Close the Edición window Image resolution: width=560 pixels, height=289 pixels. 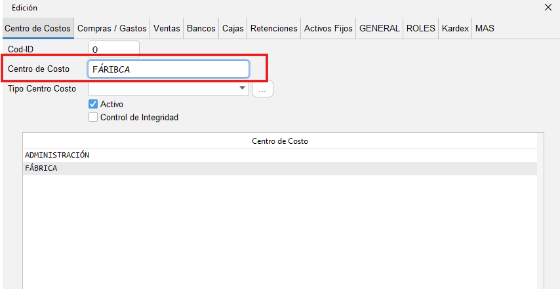pos(548,8)
